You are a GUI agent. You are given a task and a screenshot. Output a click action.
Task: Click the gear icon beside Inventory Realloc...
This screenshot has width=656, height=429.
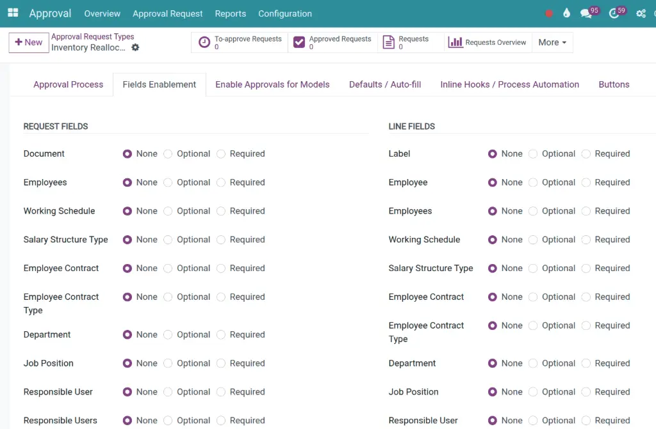pos(135,48)
